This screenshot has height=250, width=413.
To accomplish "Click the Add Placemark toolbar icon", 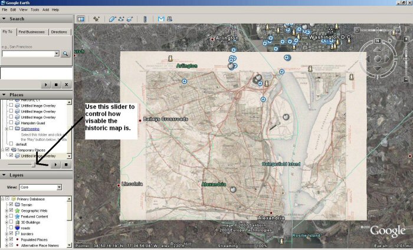I will pos(96,19).
